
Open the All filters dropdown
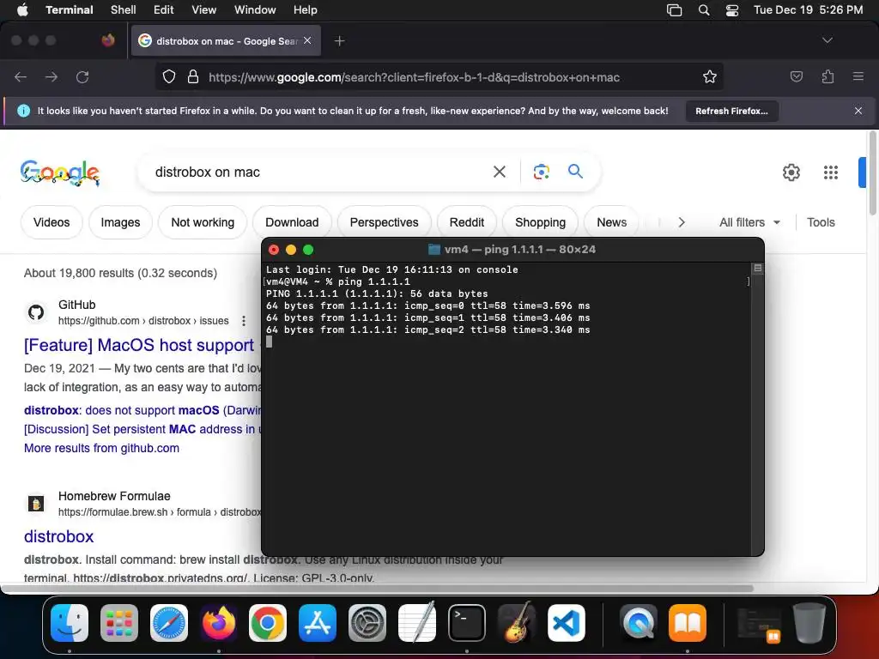[x=749, y=222]
